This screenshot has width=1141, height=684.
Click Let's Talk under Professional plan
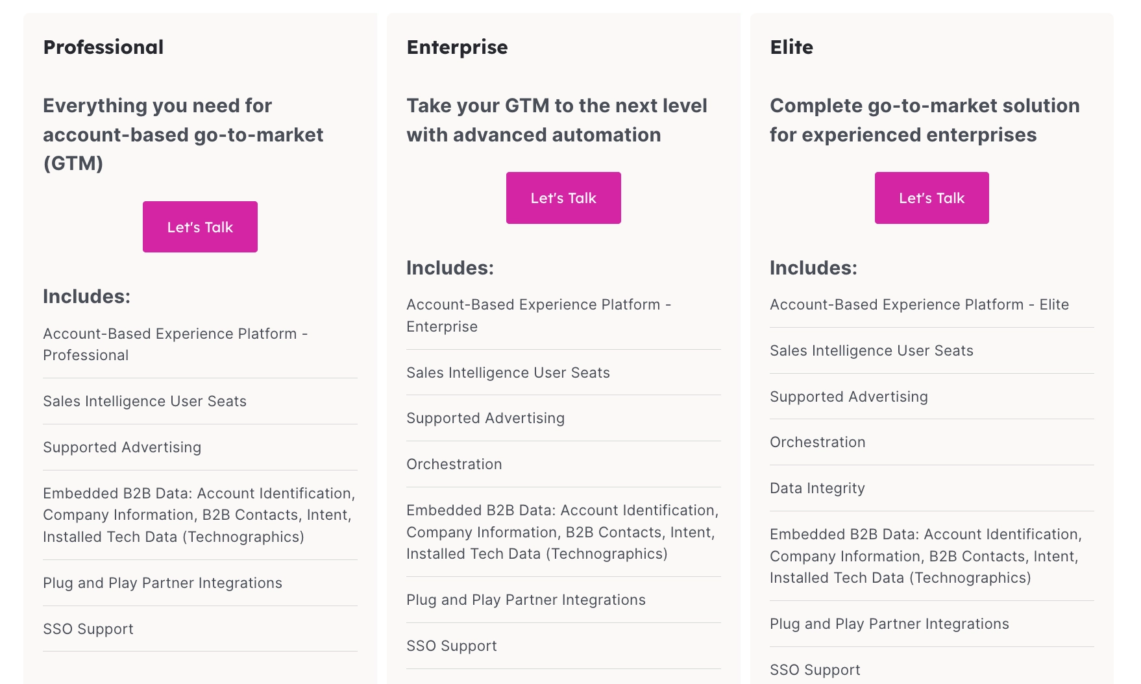click(200, 226)
